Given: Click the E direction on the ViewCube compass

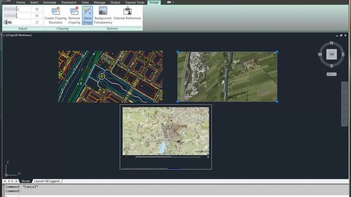Looking at the screenshot, I should tap(343, 54).
